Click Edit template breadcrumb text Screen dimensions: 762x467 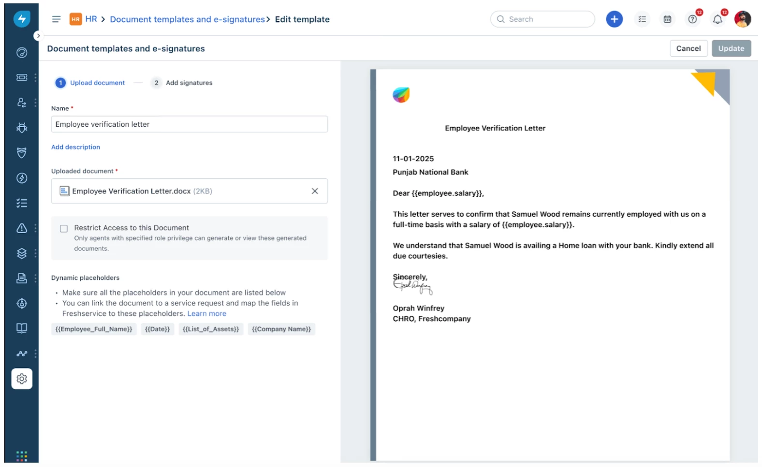coord(302,19)
